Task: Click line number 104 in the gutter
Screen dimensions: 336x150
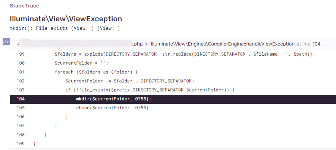Action: click(21, 99)
